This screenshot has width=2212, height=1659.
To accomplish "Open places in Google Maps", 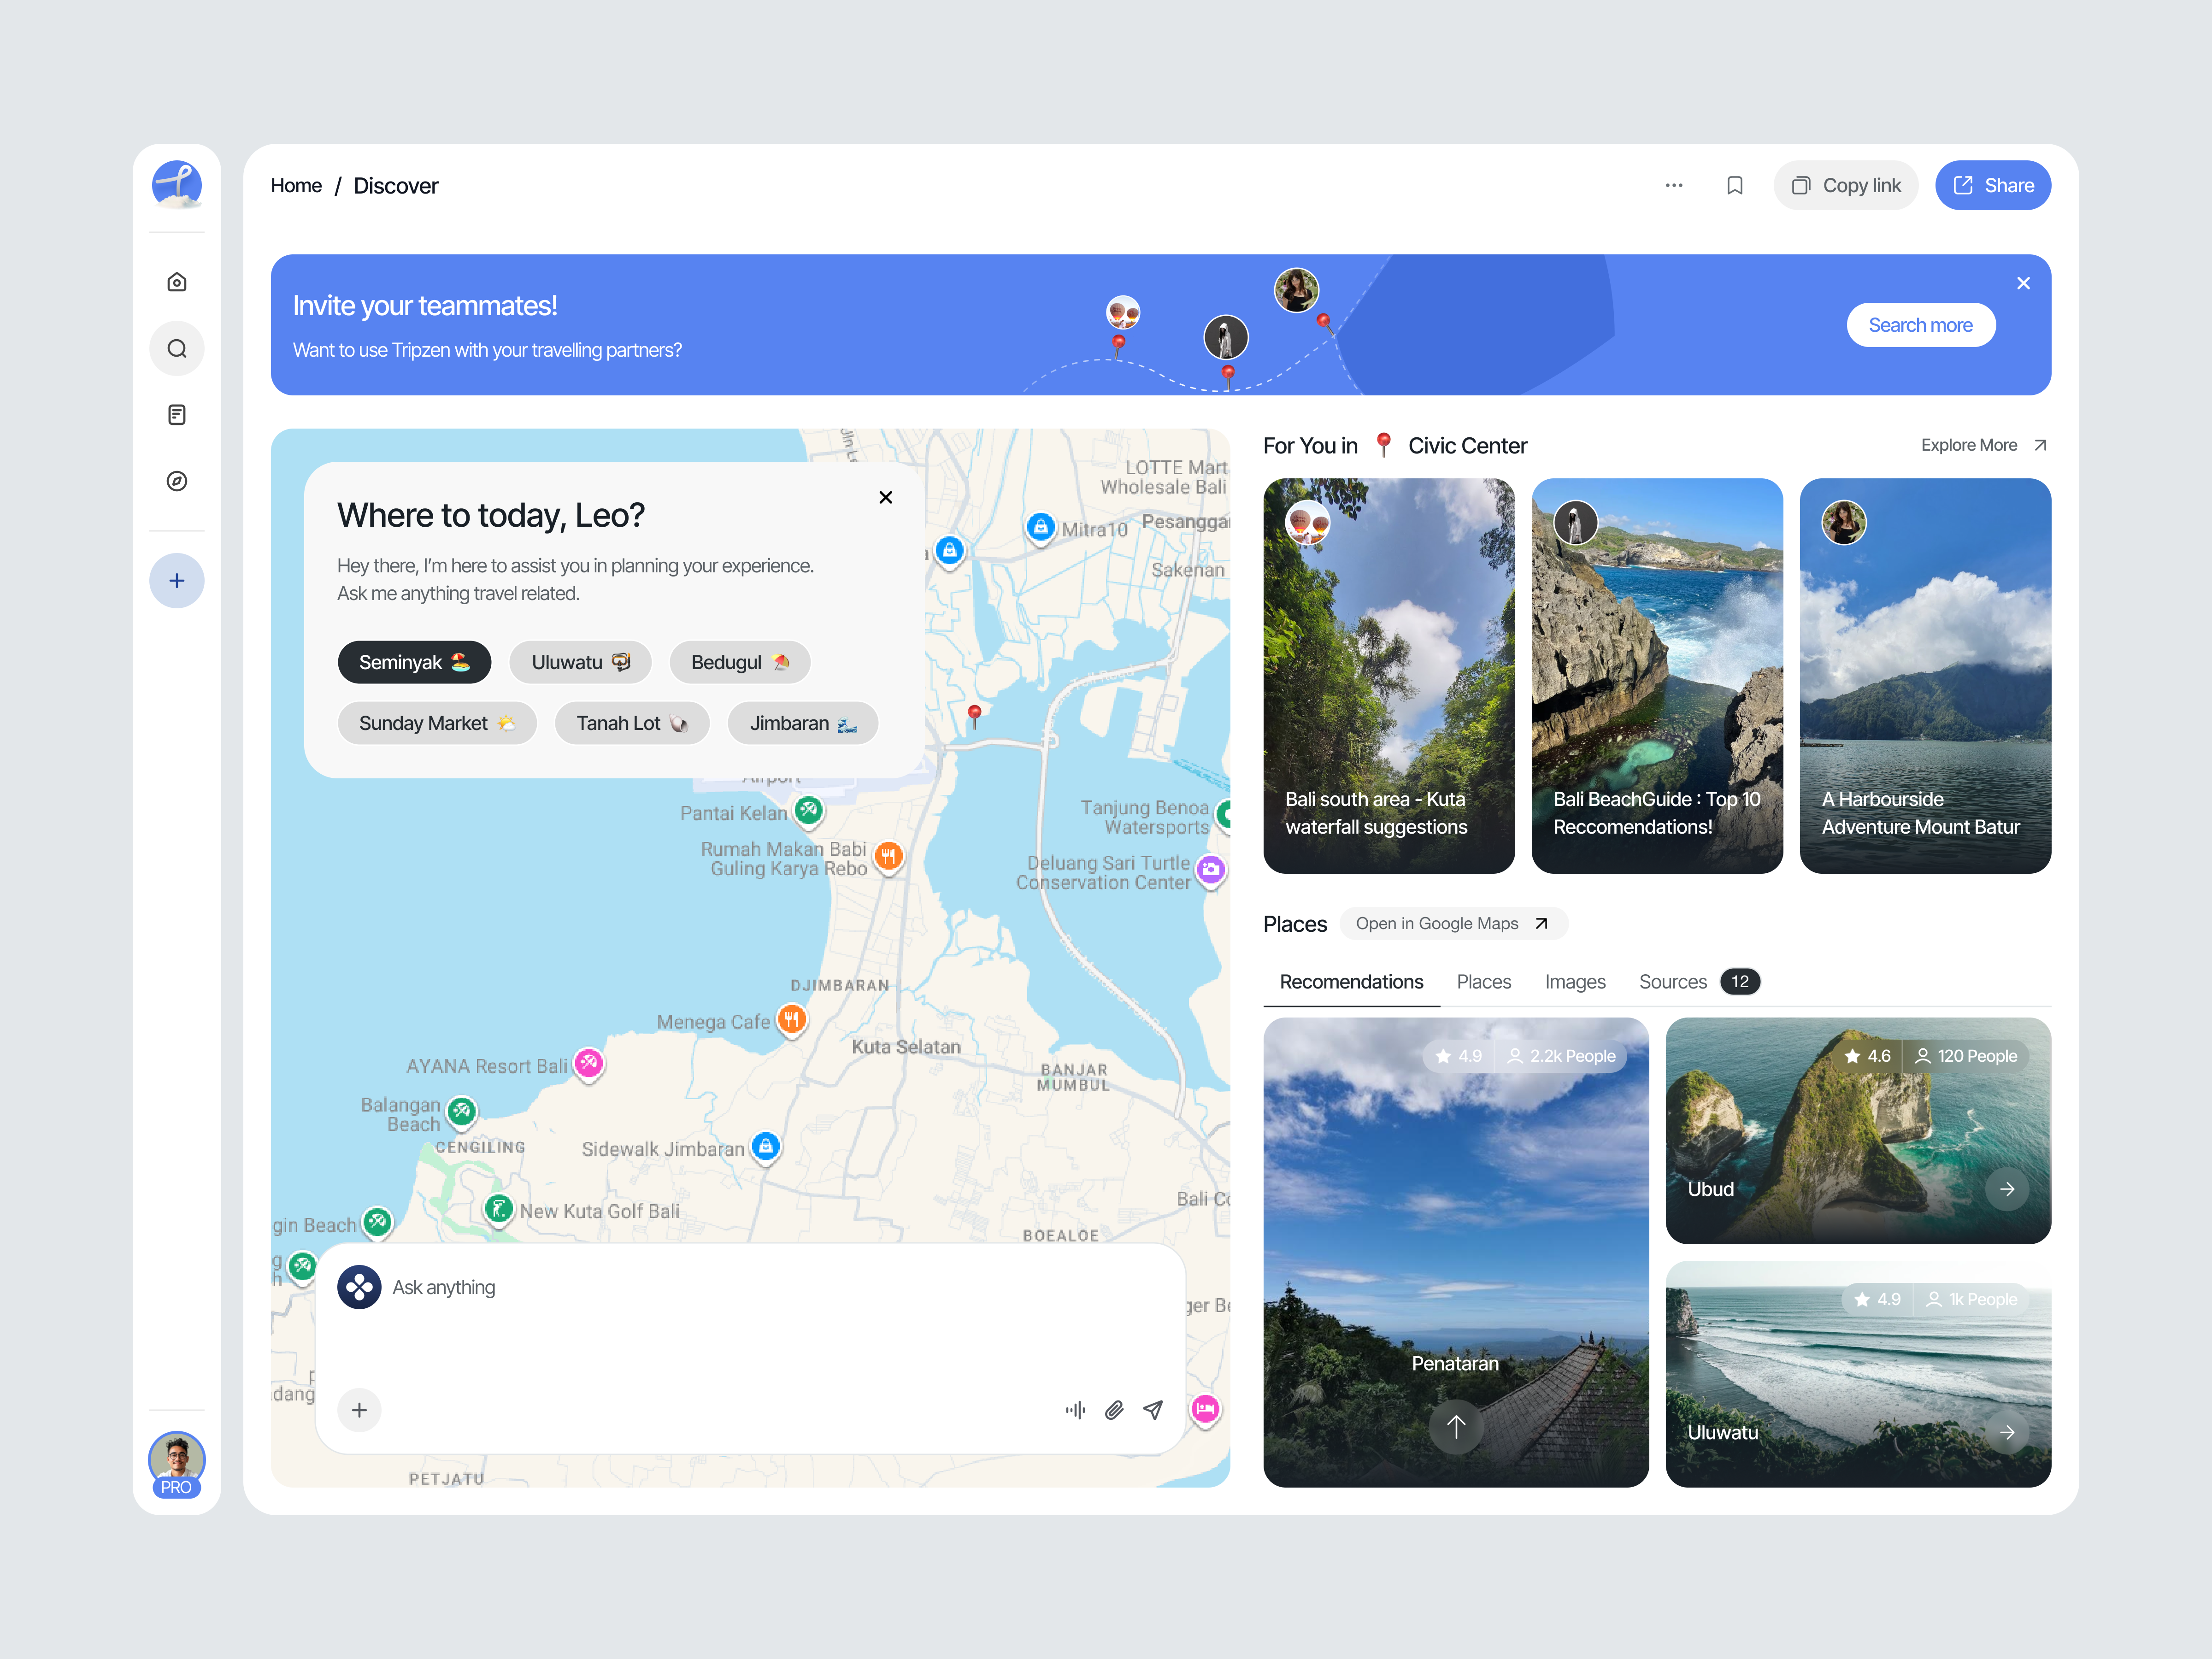I will (x=1453, y=923).
